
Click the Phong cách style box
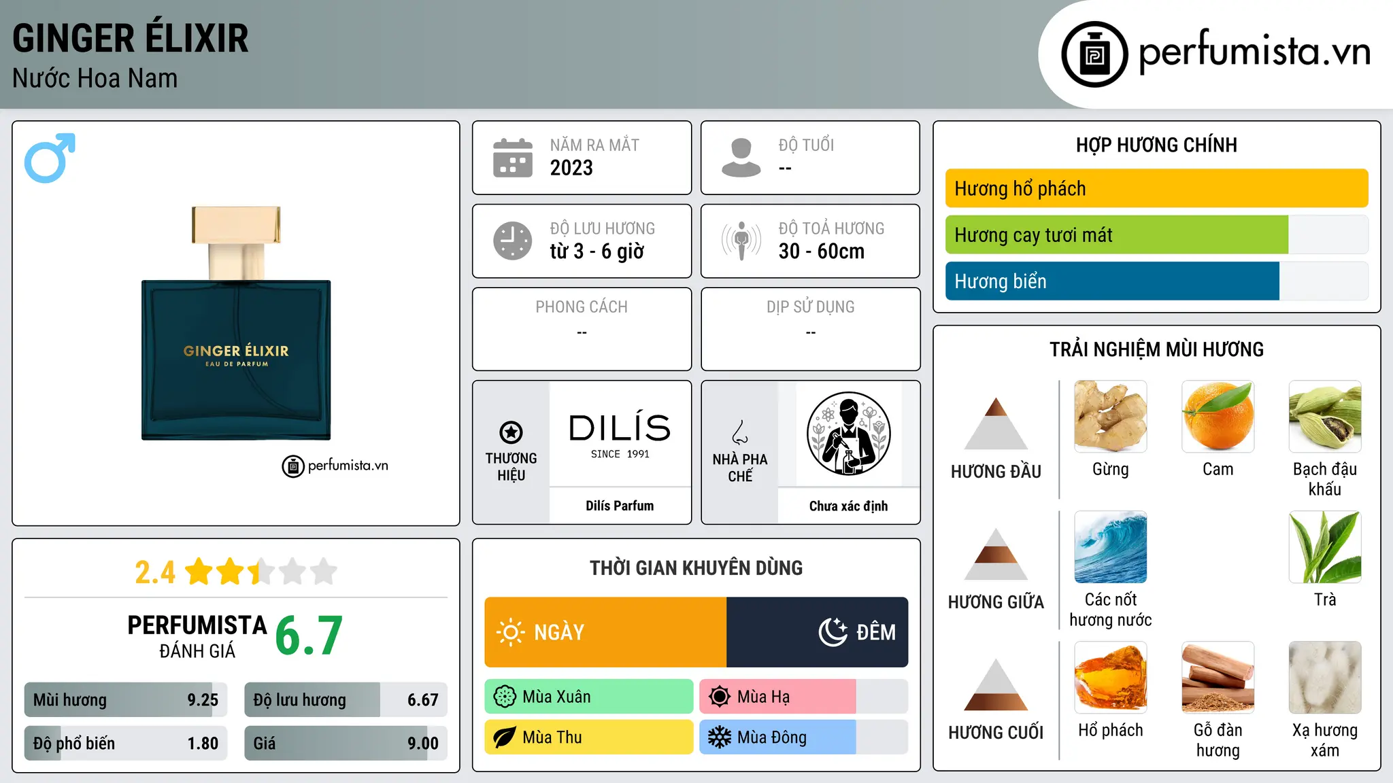(582, 329)
